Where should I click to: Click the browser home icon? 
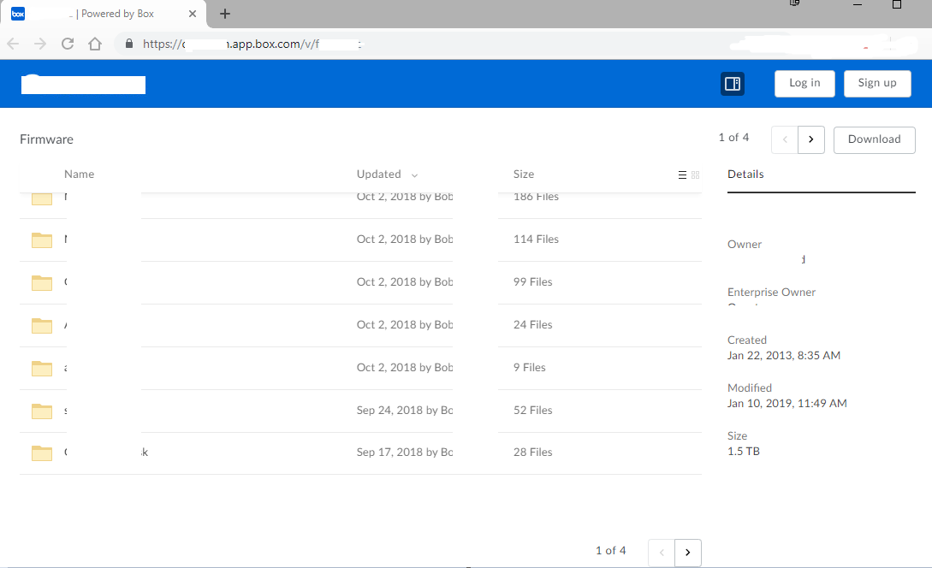95,43
